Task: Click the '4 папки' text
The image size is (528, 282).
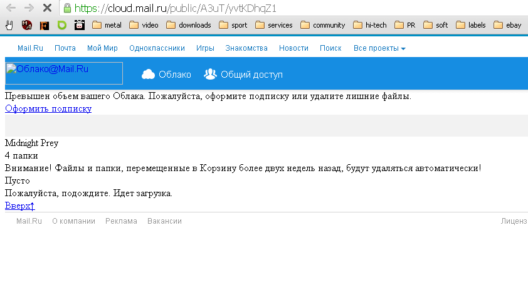Action: (21, 156)
